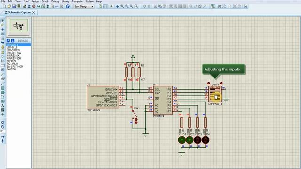Open the Base Design variant dropdown
Viewport: 301px width, 169px height.
tap(84, 6)
